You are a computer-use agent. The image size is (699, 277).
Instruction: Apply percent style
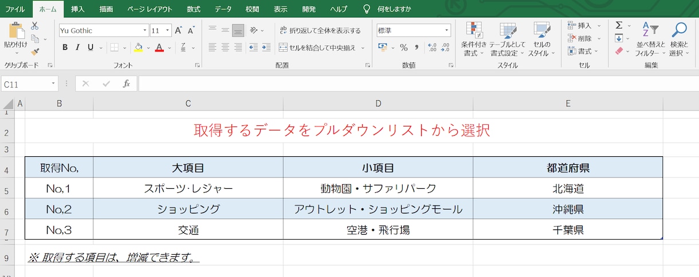403,48
